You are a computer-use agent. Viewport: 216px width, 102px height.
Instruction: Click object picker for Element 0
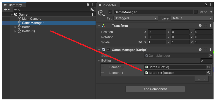click(x=209, y=67)
